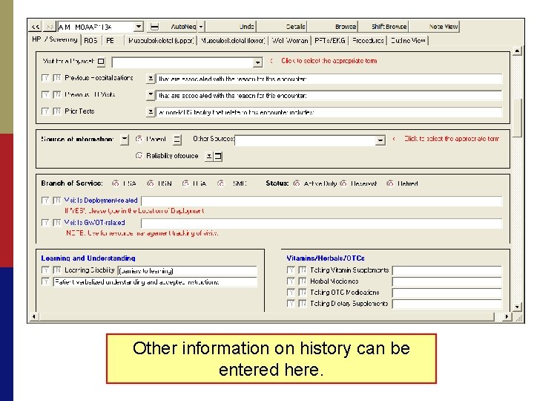Screen dimensions: 534x401
Task: Select the USN branch radio button
Action: point(150,183)
